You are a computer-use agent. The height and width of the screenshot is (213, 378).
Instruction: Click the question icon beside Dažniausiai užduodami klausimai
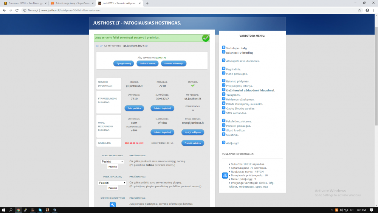click(223, 90)
